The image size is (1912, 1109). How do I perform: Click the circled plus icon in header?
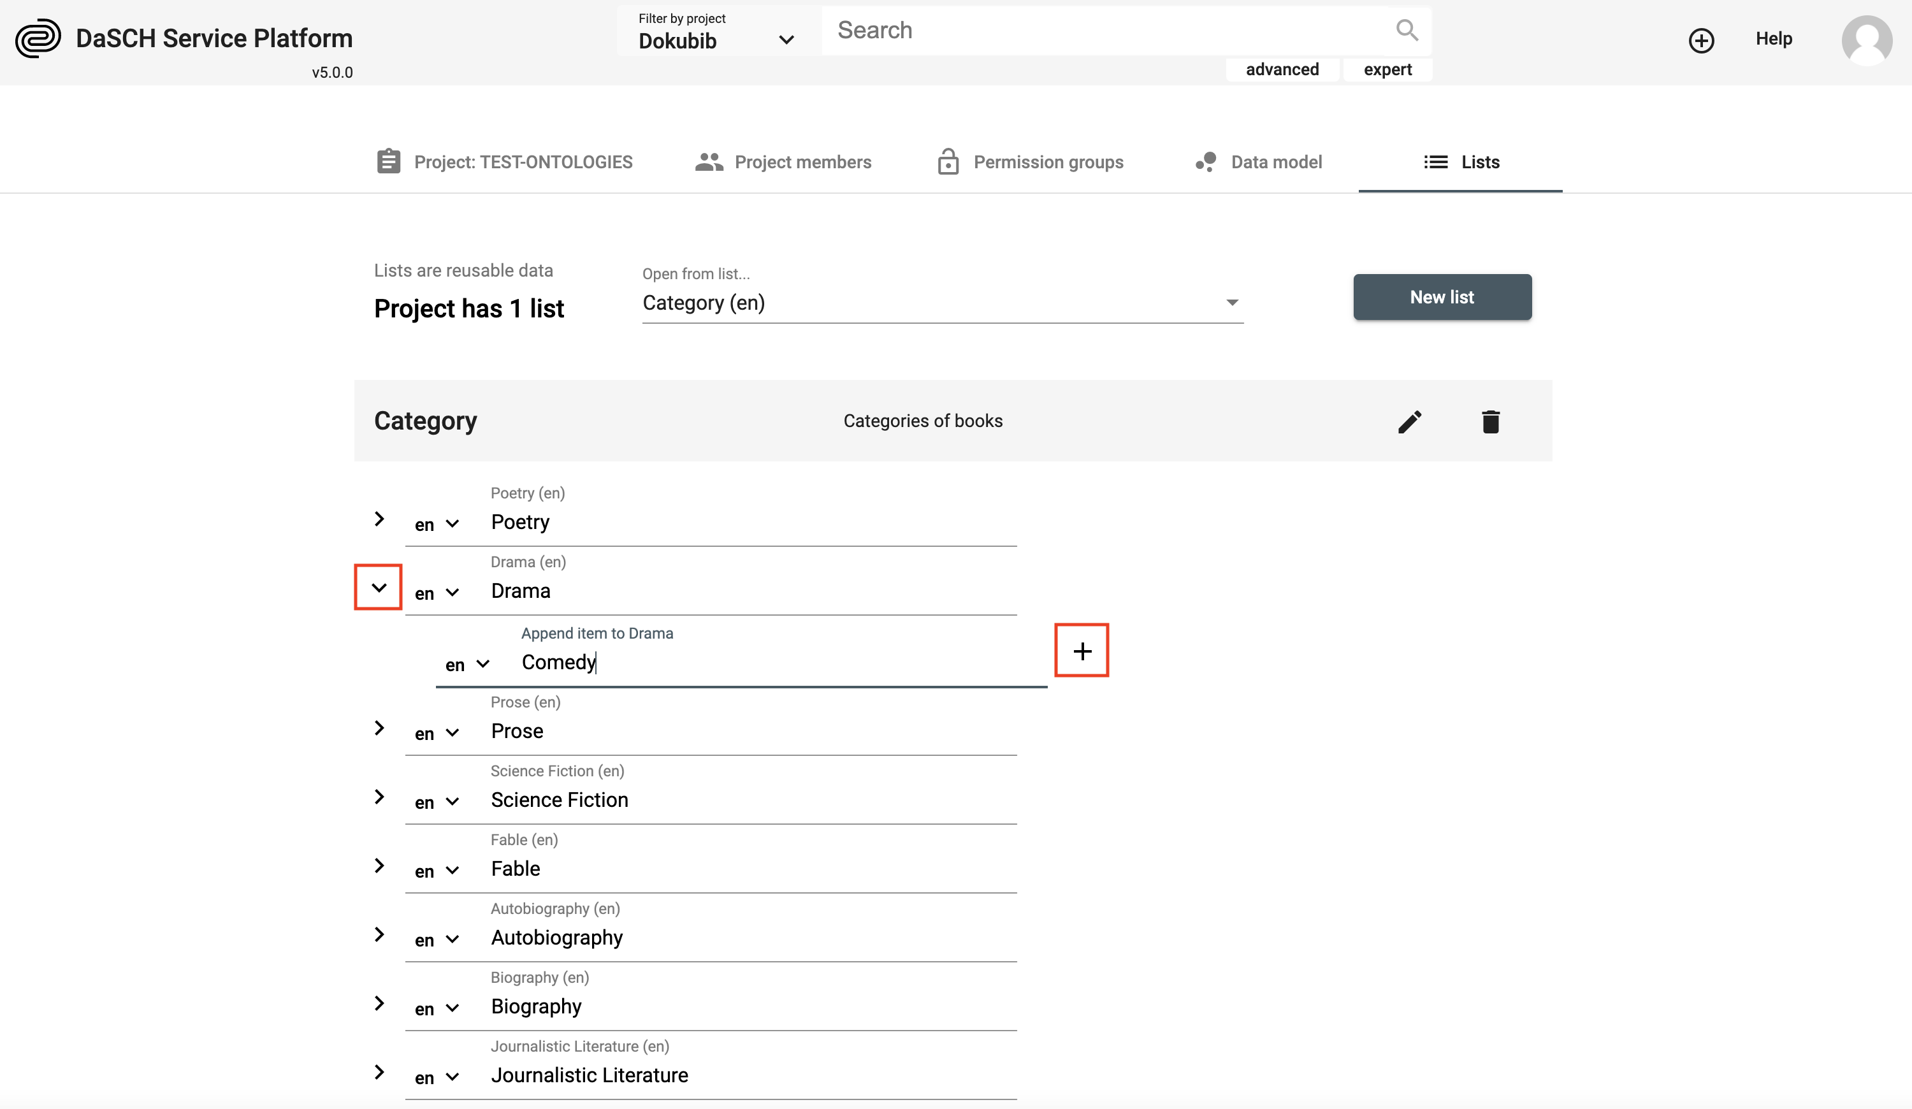click(x=1701, y=40)
